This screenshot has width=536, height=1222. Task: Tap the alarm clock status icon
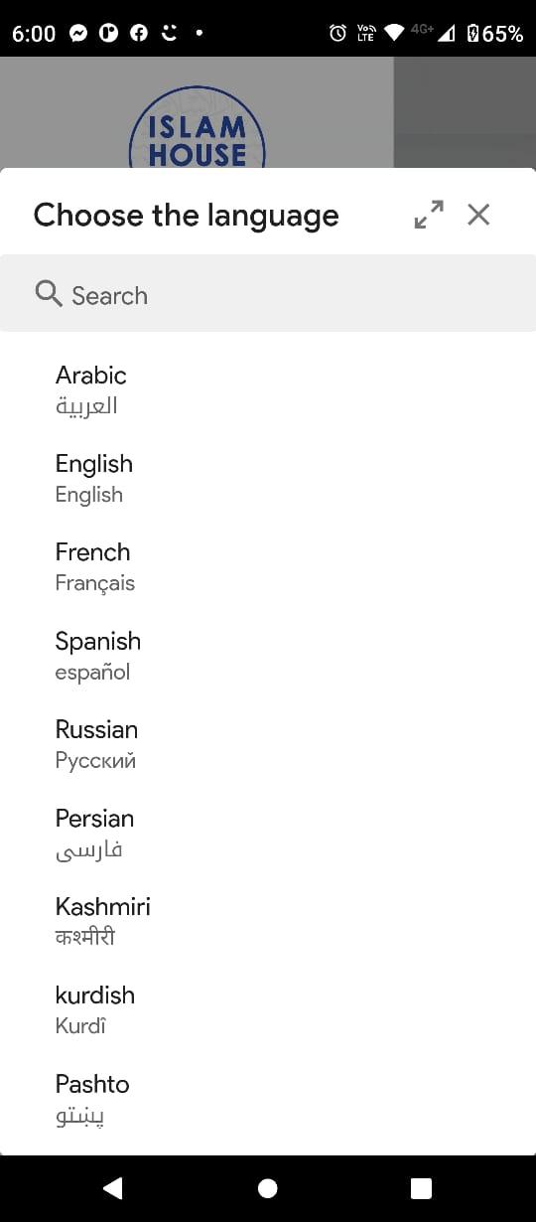pos(338,33)
